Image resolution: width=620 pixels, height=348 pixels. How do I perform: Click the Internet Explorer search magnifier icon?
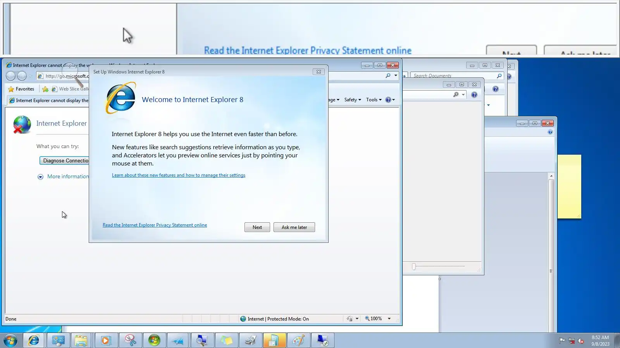point(388,76)
